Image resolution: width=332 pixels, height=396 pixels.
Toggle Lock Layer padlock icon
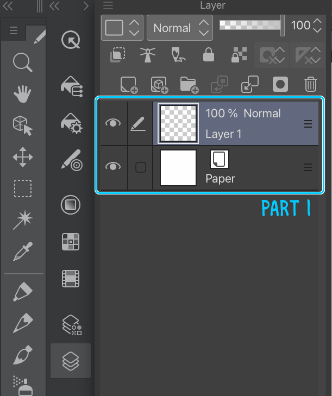click(x=208, y=55)
